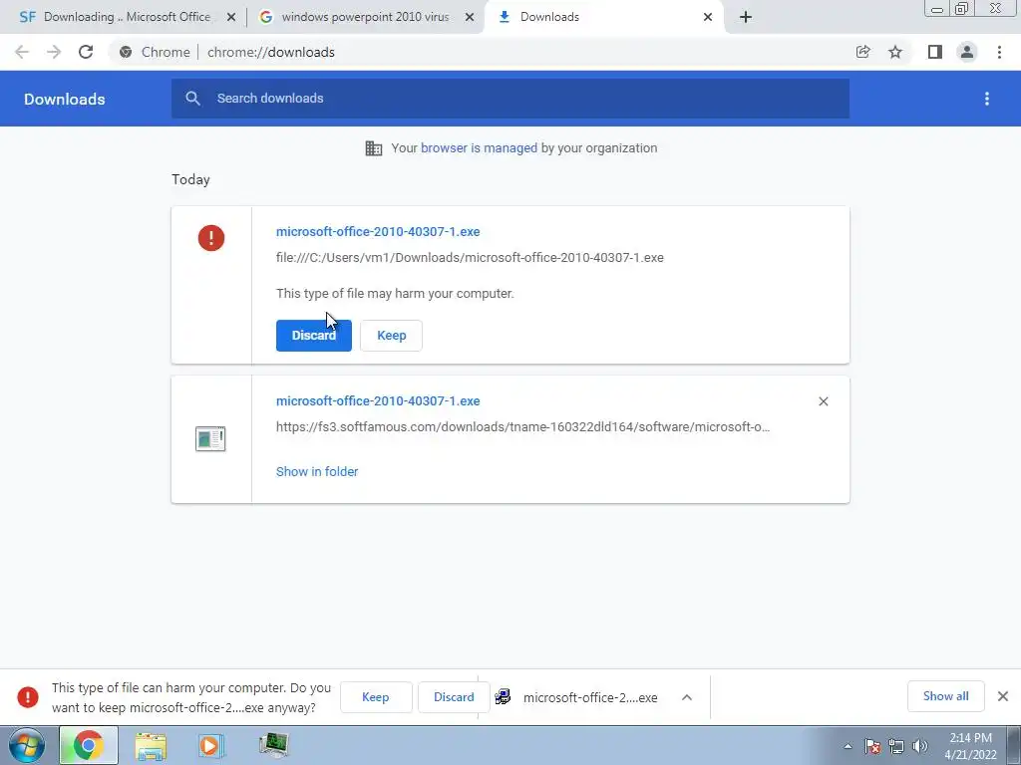Image resolution: width=1021 pixels, height=765 pixels.
Task: Open the profile avatar button
Action: (x=967, y=52)
